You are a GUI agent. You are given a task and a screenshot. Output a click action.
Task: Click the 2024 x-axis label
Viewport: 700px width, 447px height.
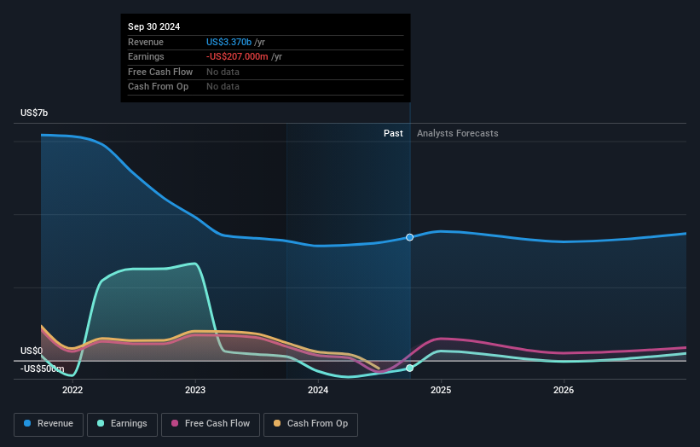point(318,390)
